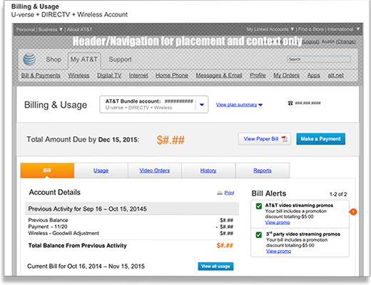Image resolution: width=371 pixels, height=285 pixels.
Task: Open the Support navigation tab
Action: (120, 59)
